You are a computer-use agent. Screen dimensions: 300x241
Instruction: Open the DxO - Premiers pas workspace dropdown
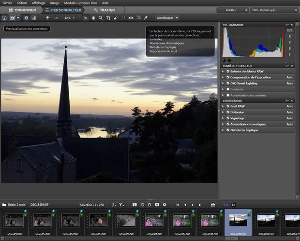point(274,10)
